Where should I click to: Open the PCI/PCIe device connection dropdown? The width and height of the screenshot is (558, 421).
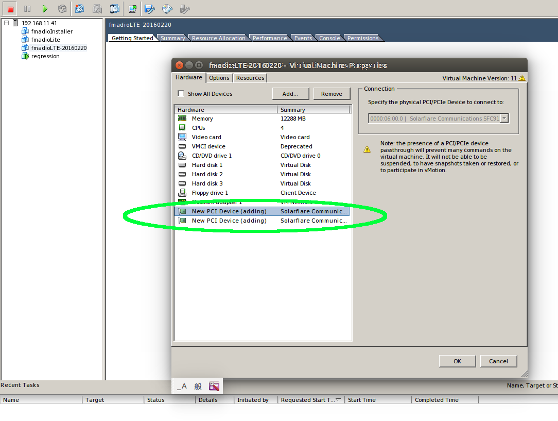(505, 118)
